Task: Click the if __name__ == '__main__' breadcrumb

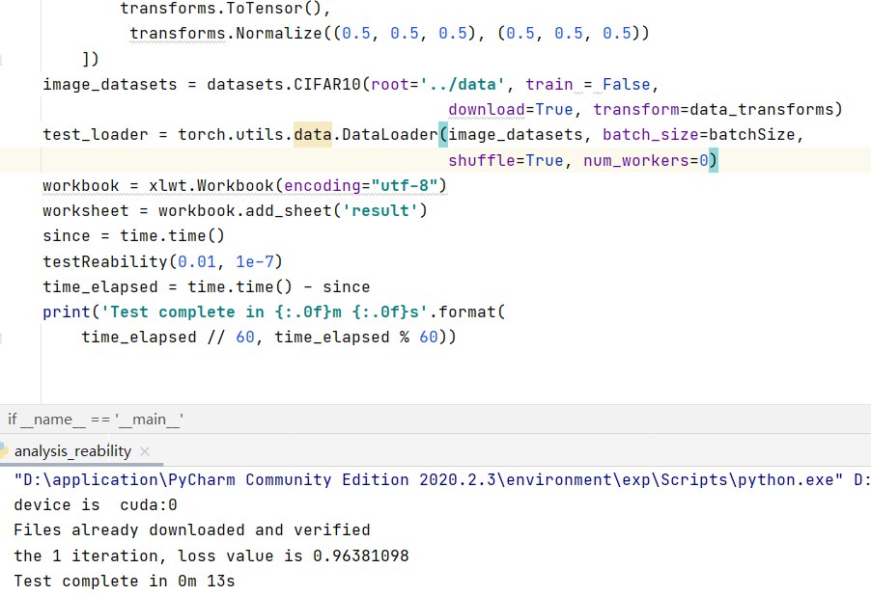Action: click(x=96, y=419)
